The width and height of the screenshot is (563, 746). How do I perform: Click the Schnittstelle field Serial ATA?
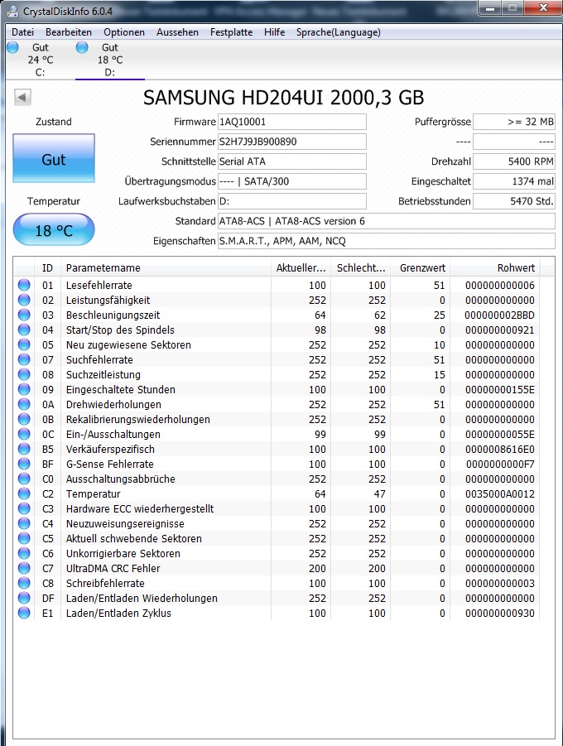coord(292,161)
